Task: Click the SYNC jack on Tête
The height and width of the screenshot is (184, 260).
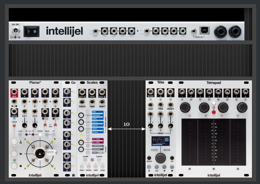Action: pyautogui.click(x=151, y=92)
